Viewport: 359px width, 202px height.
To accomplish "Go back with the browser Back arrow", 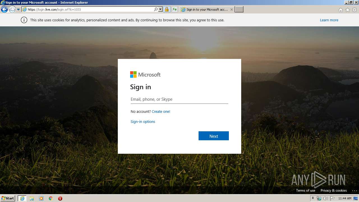I will pyautogui.click(x=4, y=10).
